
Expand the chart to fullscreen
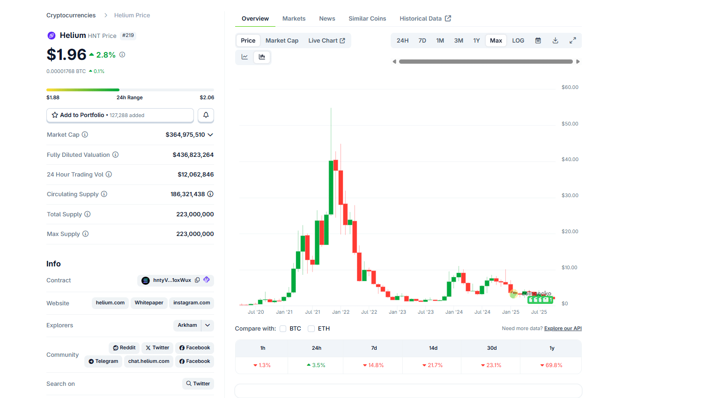click(572, 41)
